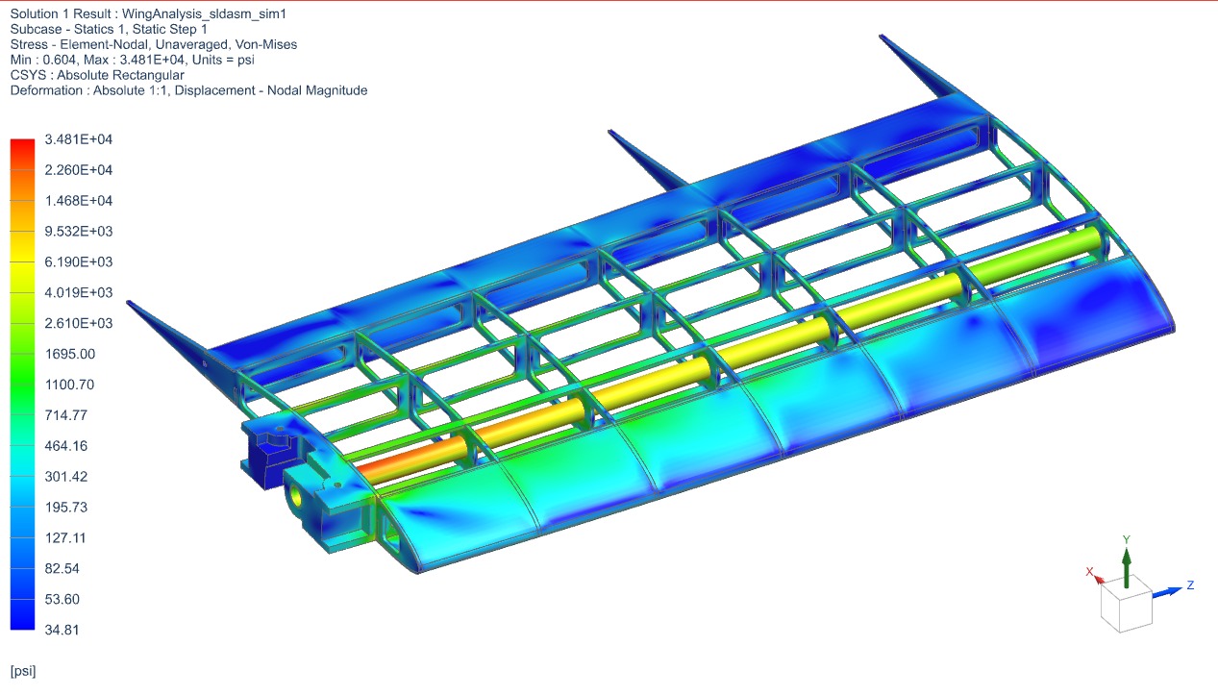Click legend value 4.019E+03

click(x=79, y=293)
